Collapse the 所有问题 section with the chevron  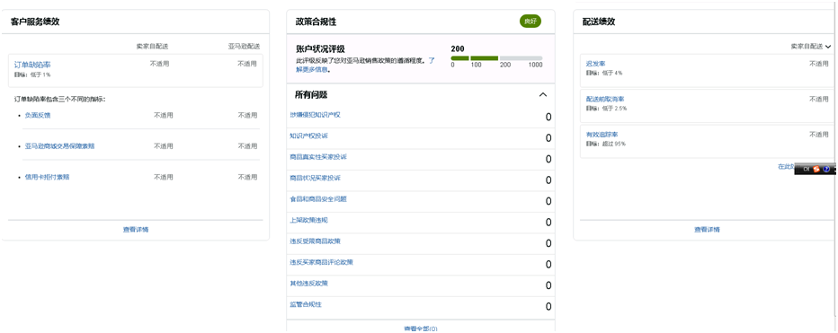[x=543, y=94]
